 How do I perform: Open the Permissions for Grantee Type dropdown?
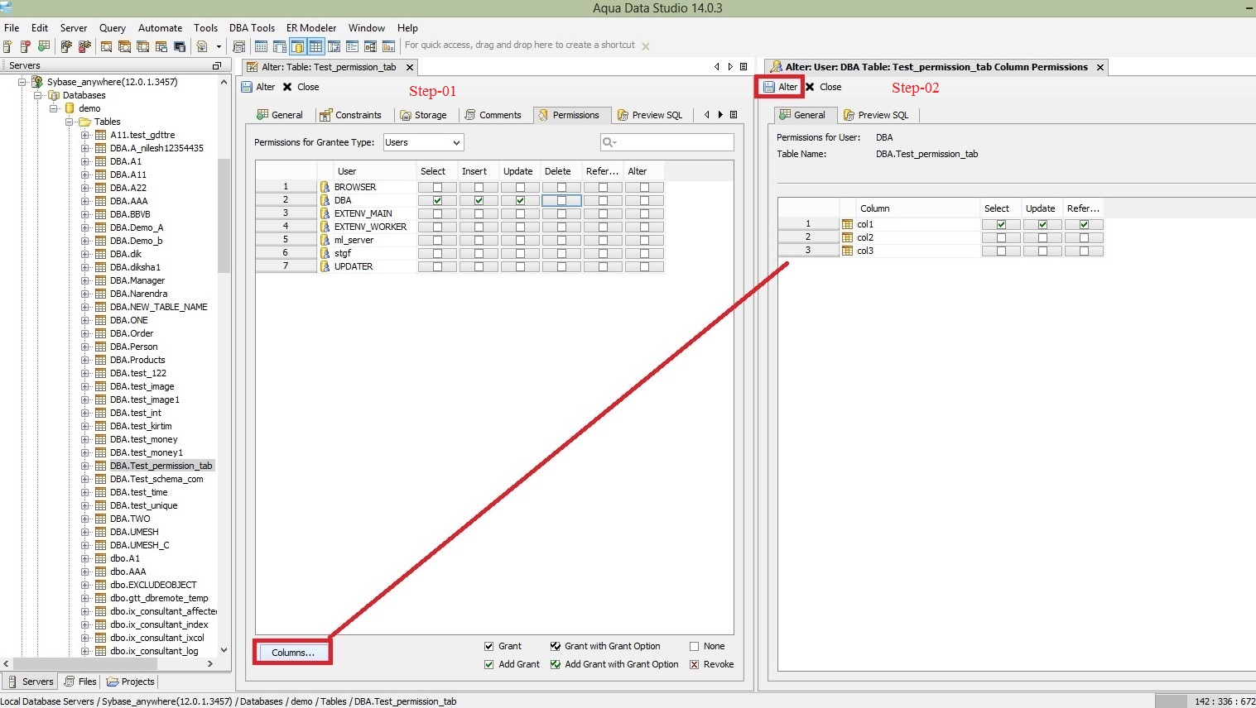point(423,142)
